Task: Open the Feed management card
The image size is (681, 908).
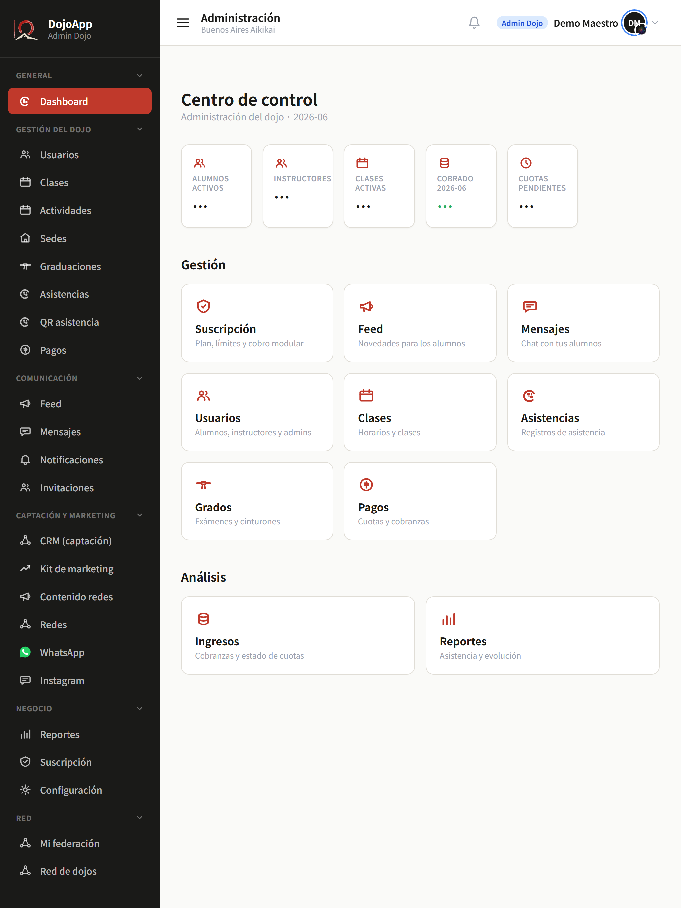Action: pyautogui.click(x=420, y=323)
